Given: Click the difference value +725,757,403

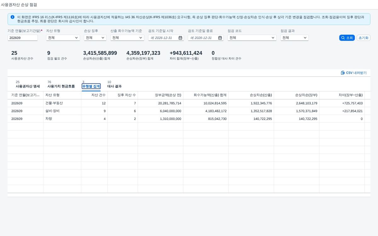Looking at the screenshot, I should 352,103.
